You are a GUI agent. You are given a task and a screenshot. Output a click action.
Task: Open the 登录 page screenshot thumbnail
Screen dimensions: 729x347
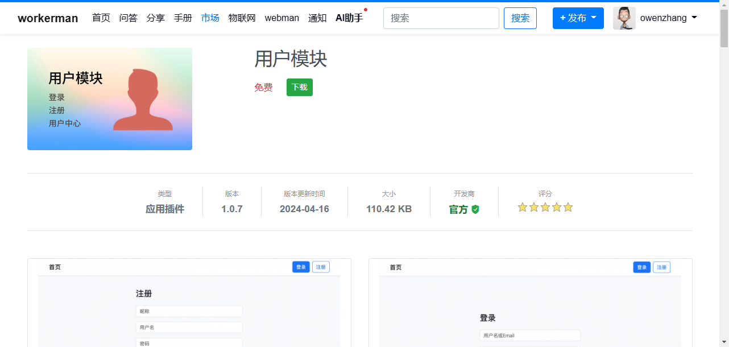[x=531, y=303]
